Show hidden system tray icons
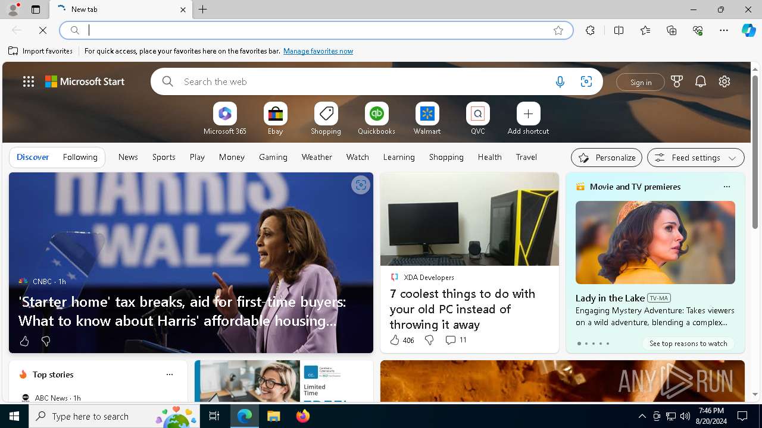The height and width of the screenshot is (428, 762). 642,416
